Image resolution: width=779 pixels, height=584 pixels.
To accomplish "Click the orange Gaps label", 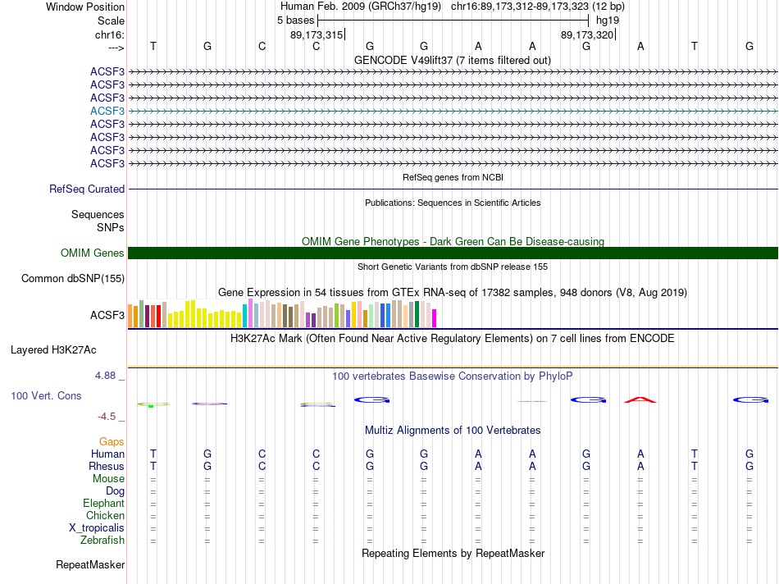I will [x=112, y=441].
